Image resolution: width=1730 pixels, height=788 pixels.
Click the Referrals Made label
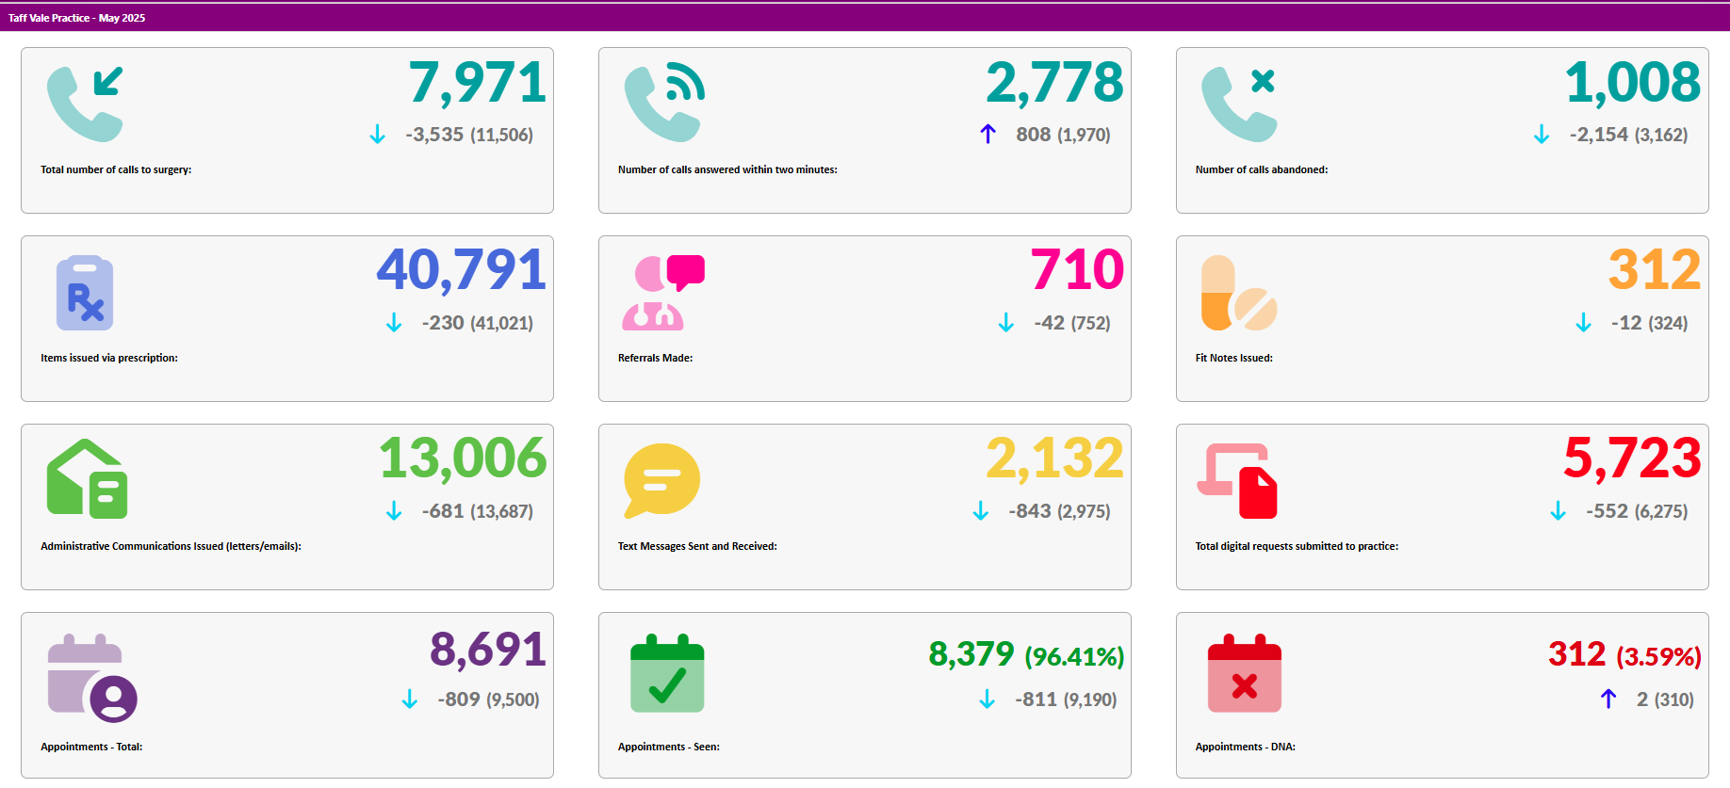click(655, 358)
